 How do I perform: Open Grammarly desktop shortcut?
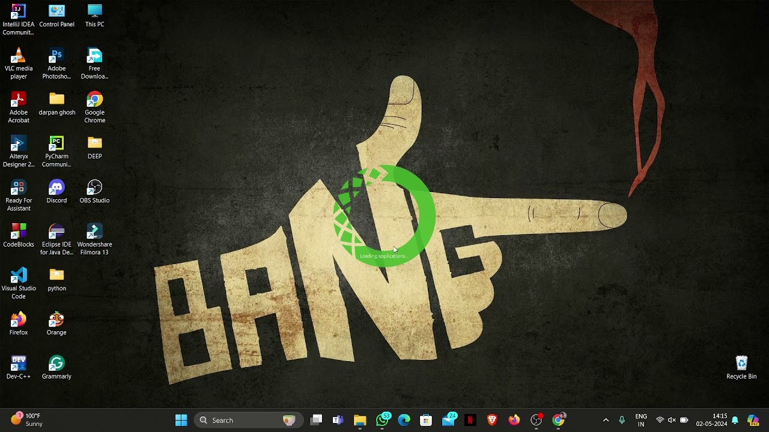pos(56,368)
